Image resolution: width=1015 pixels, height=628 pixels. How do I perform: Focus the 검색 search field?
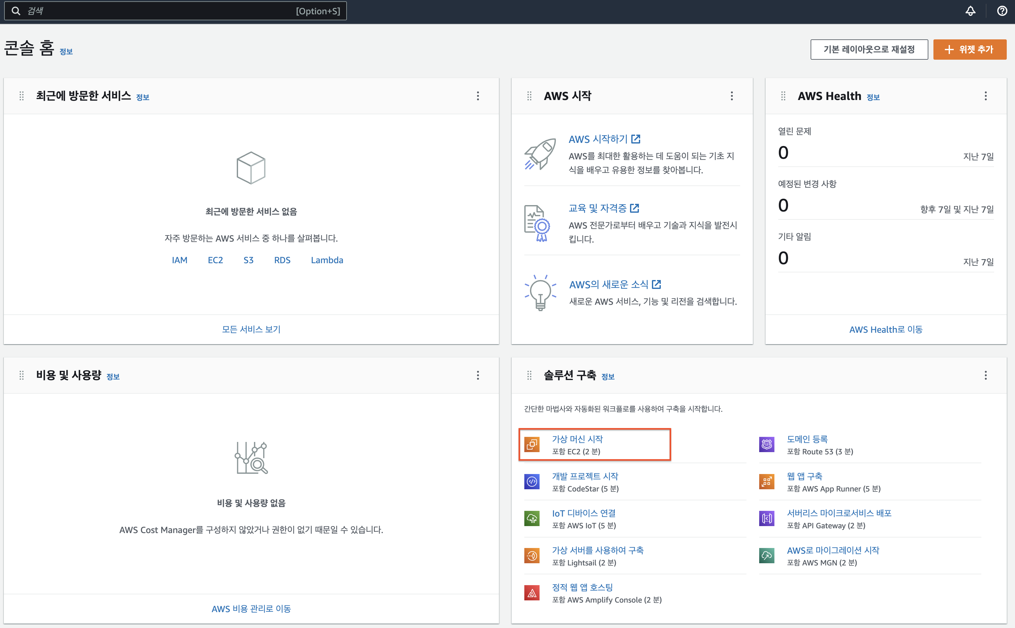[x=166, y=11]
